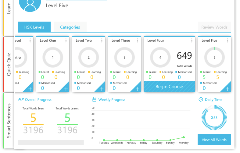Open the Quick Quiz side tab
The width and height of the screenshot is (240, 153).
(9, 64)
